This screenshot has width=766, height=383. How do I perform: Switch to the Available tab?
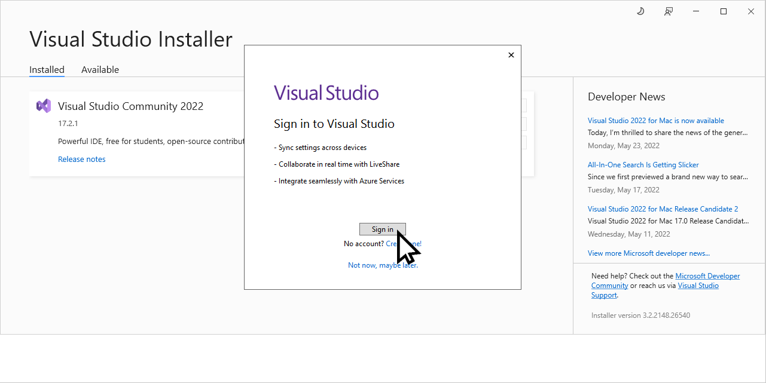(100, 70)
